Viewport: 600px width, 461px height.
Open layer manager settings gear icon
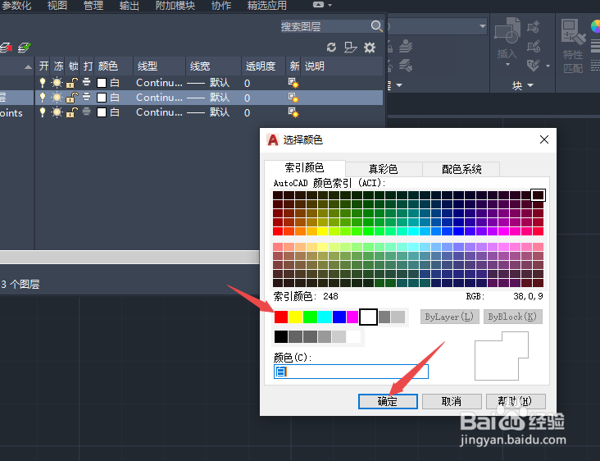(370, 48)
